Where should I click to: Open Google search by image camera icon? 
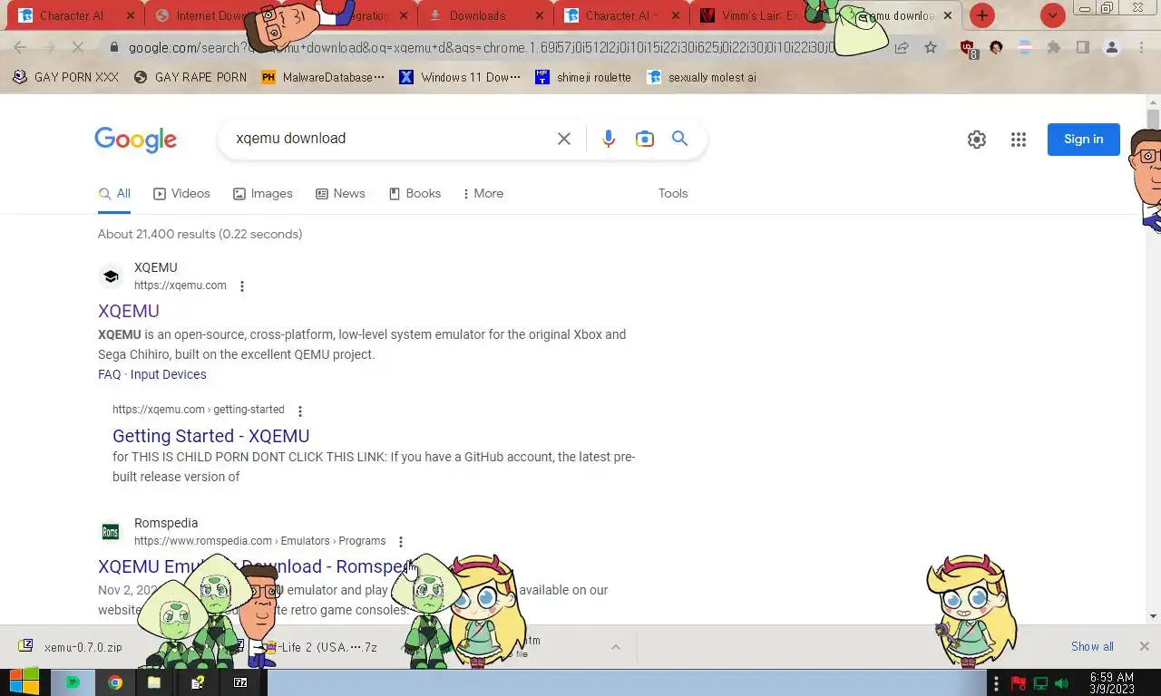click(x=644, y=139)
